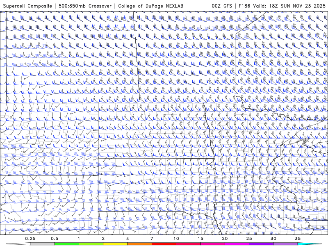
Task: Select the orange 4–7 legend color segment
Action: 139,244
